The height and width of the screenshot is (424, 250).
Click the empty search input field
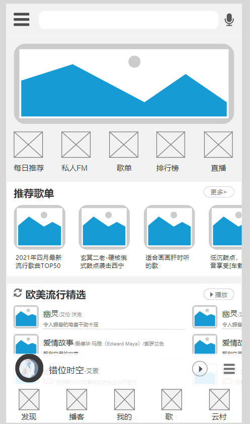click(x=128, y=20)
